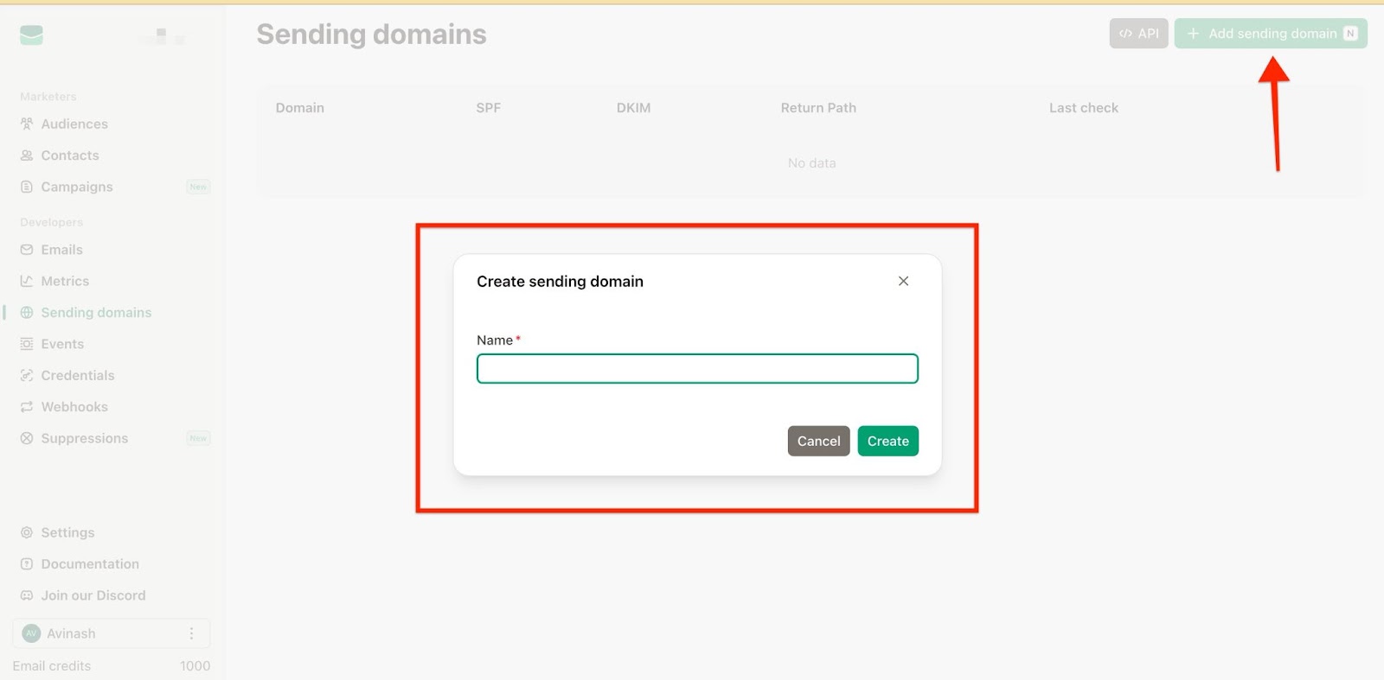Screen dimensions: 1384x680
Task: Open Suppressions page
Action: 85,438
